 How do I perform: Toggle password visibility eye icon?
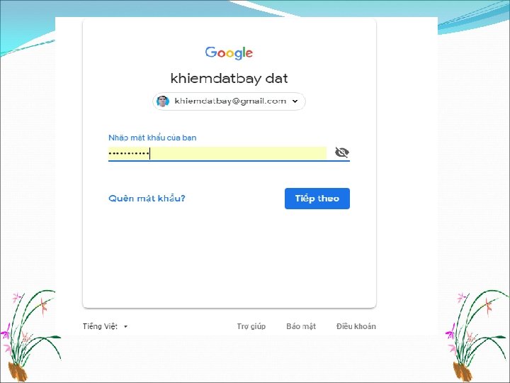click(341, 152)
